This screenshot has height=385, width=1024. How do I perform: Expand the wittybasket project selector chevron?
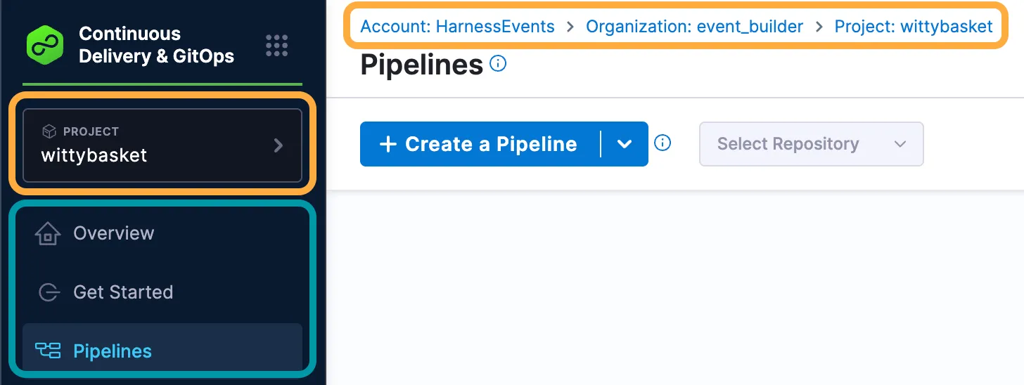(x=279, y=145)
